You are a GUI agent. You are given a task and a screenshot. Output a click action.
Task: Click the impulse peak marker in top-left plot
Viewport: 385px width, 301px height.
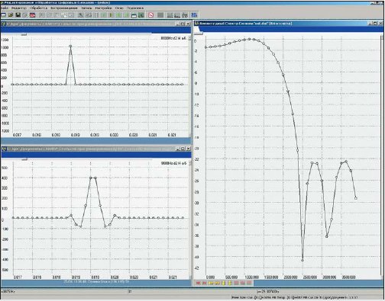pyautogui.click(x=70, y=46)
